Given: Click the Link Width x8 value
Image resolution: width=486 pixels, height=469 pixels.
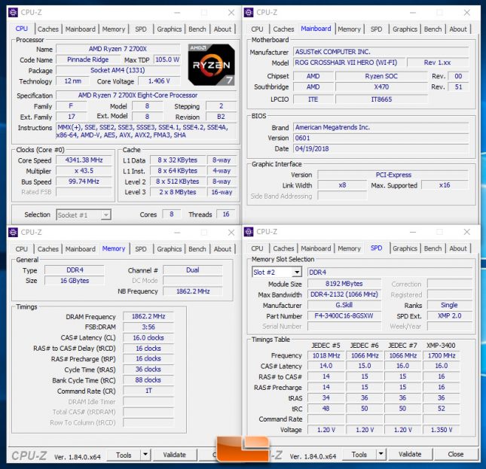Looking at the screenshot, I should click(342, 185).
